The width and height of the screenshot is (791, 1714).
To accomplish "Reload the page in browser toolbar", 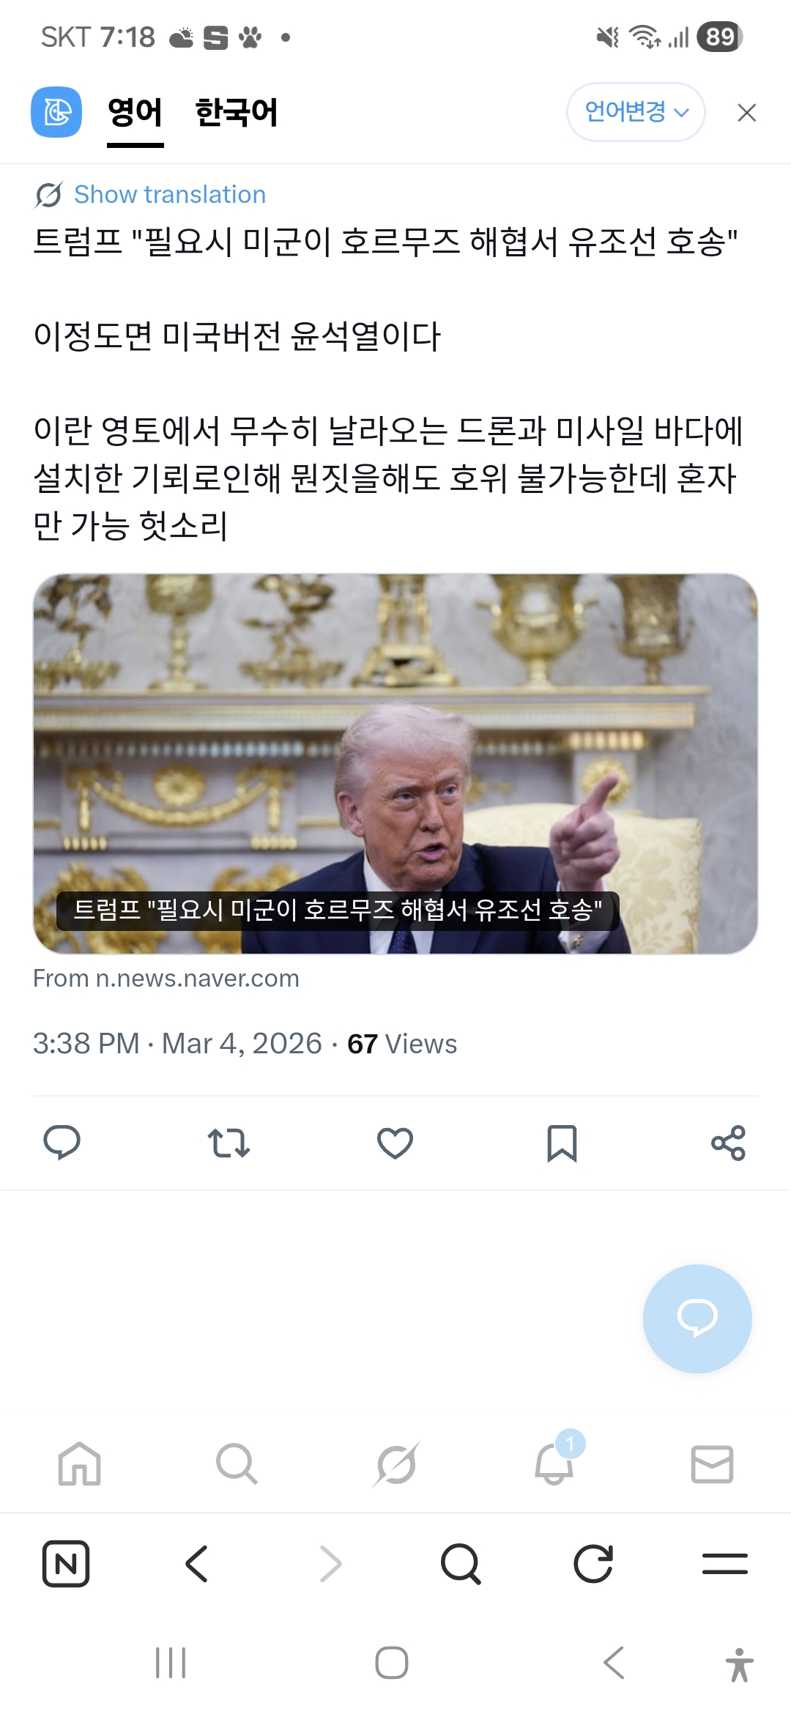I will tap(593, 1563).
